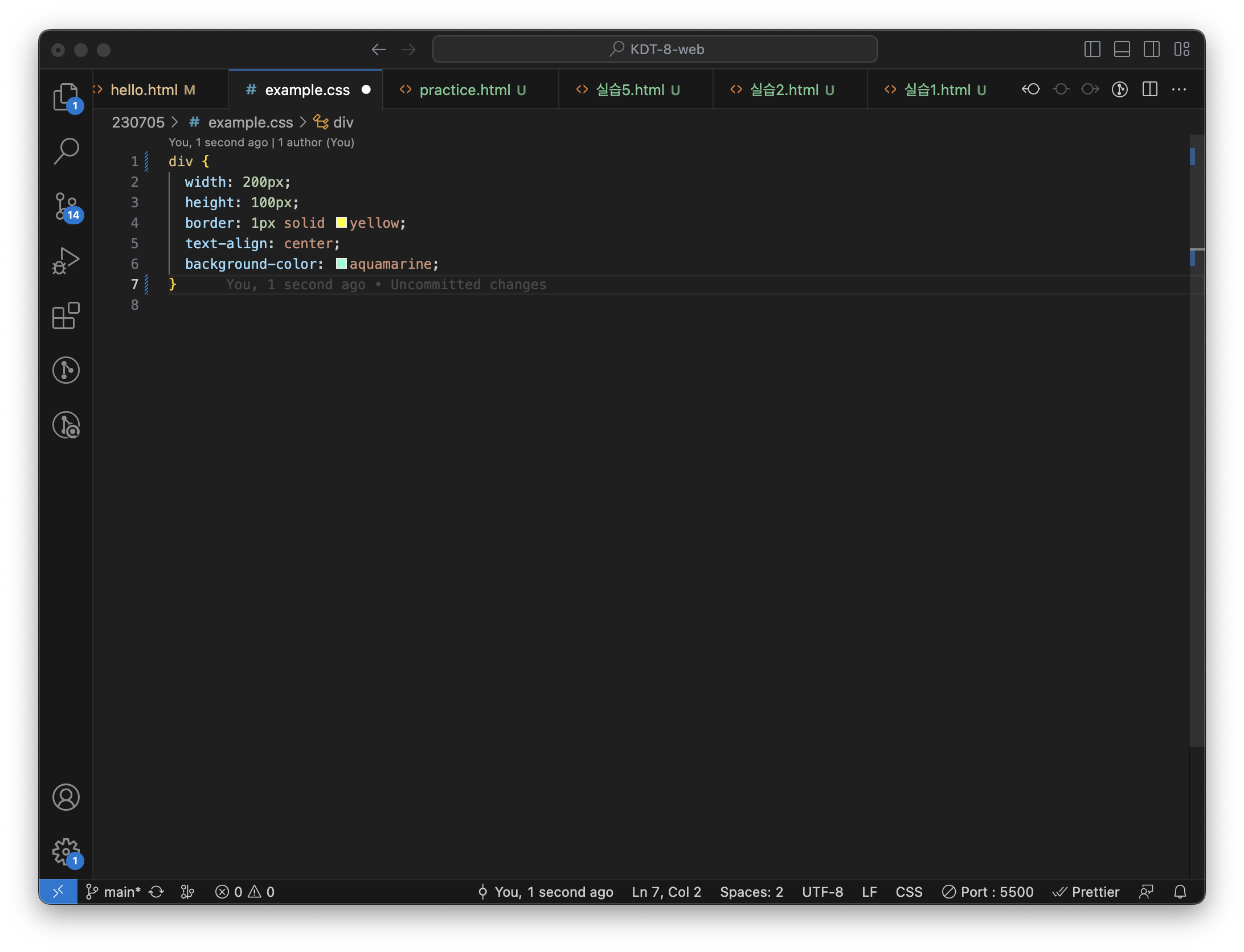The width and height of the screenshot is (1244, 952).
Task: Open the Git Graph sidebar icon
Action: (x=66, y=370)
